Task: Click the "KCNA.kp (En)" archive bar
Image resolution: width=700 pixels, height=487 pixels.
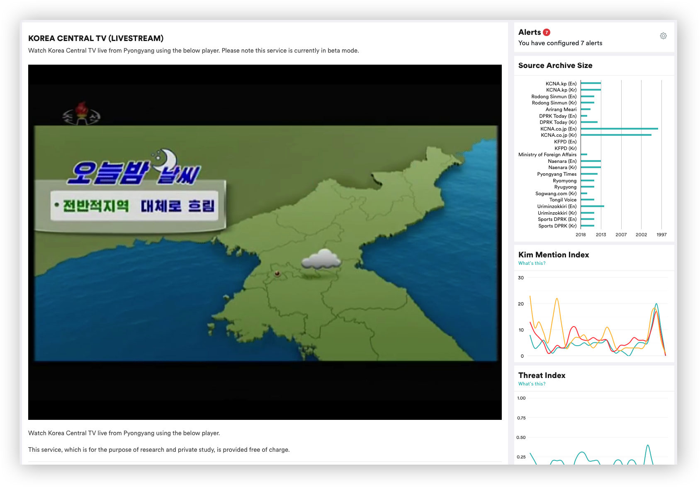Action: (591, 83)
